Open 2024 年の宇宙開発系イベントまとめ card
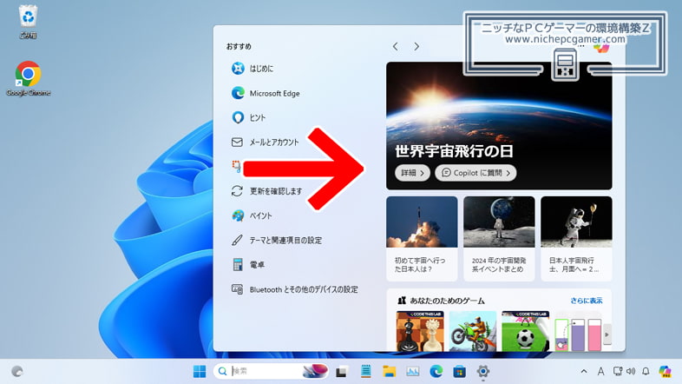Image resolution: width=682 pixels, height=384 pixels. point(499,239)
